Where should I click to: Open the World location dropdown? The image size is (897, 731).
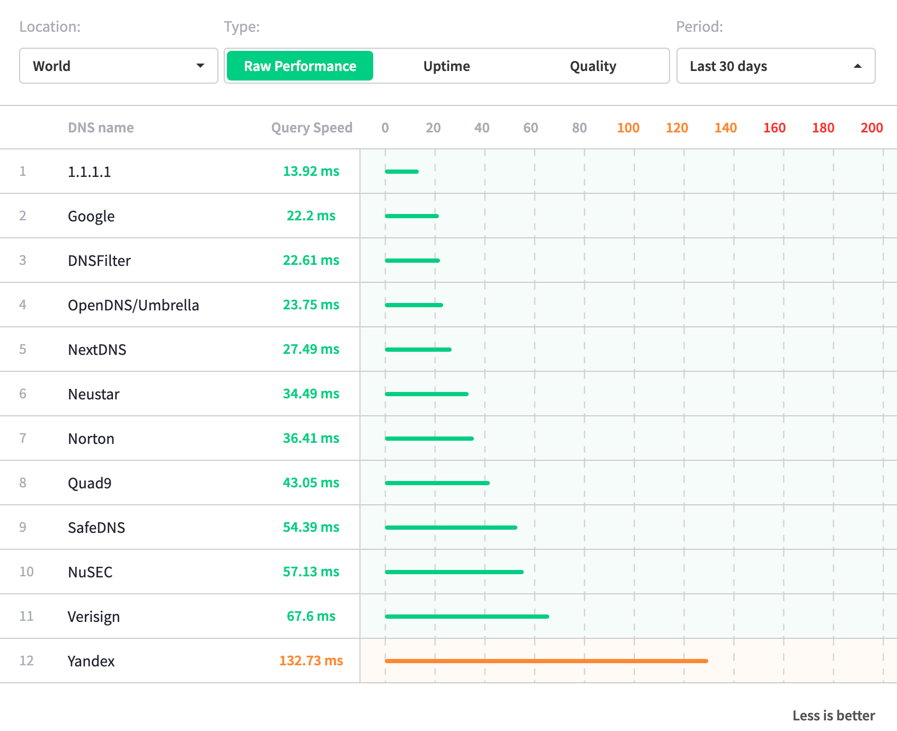click(x=118, y=66)
